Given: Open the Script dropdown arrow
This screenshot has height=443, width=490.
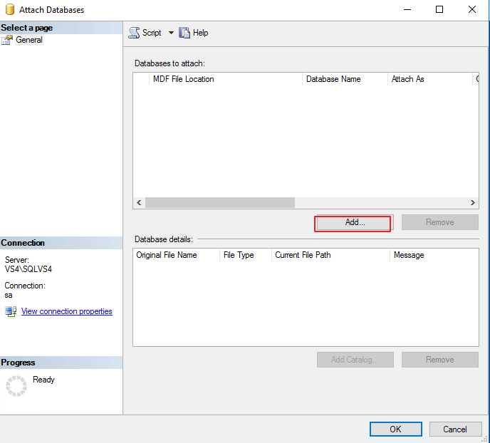Looking at the screenshot, I should 171,33.
